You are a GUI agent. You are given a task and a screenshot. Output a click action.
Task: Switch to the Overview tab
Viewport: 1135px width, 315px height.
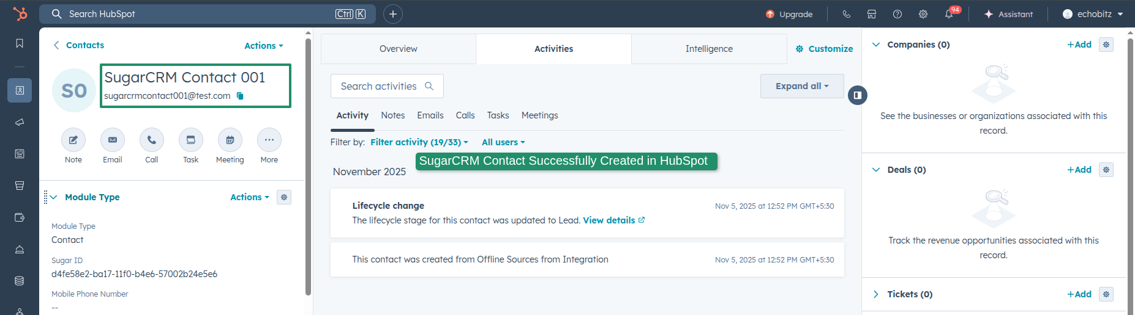[x=399, y=49]
